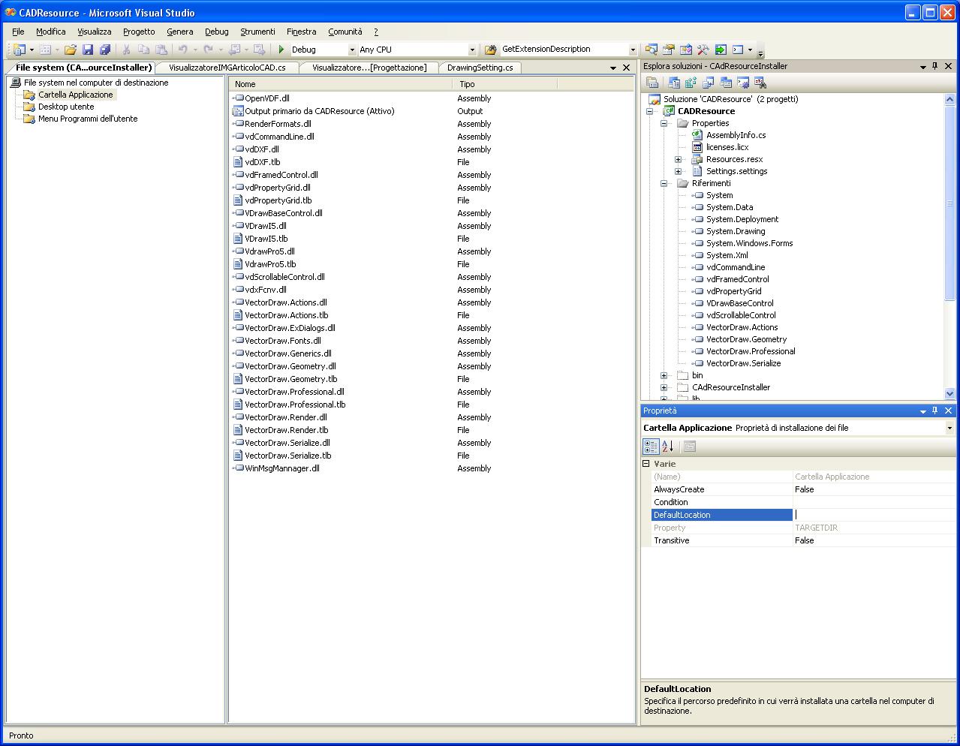Select the CAdResourceInstaller project node
960x746 pixels.
(731, 387)
